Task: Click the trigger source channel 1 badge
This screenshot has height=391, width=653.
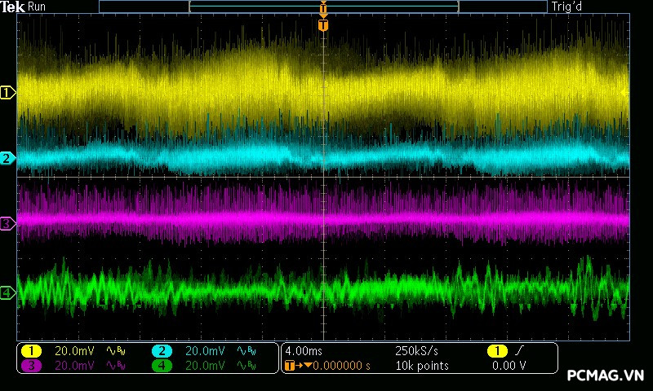Action: [495, 350]
